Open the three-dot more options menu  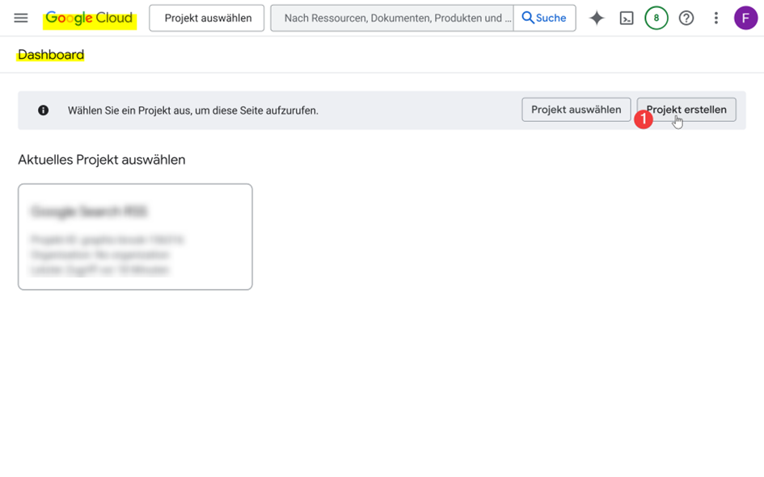coord(715,18)
